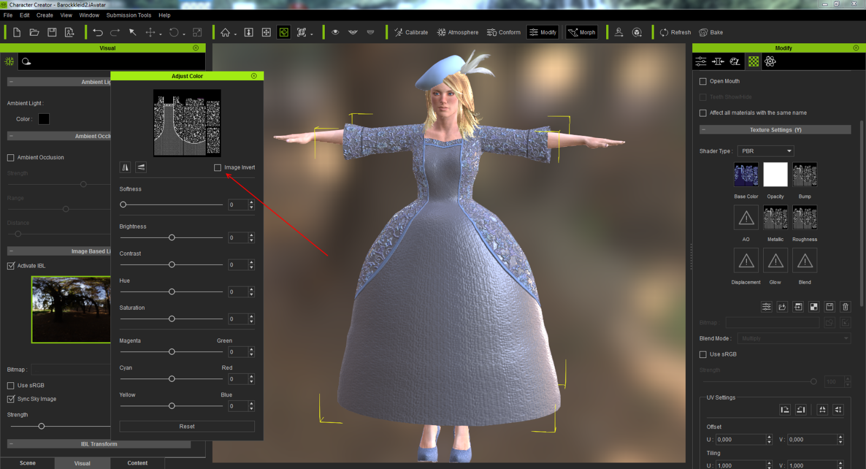Click Conform in the toolbar
866x469 pixels.
pyautogui.click(x=503, y=32)
